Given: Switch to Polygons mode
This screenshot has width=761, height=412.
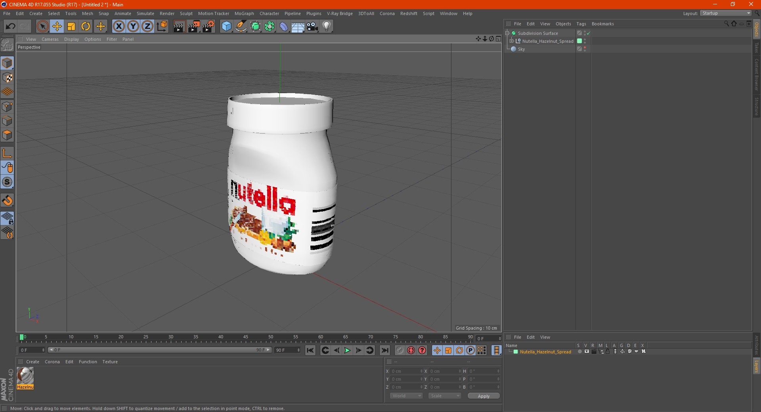Looking at the screenshot, I should point(8,135).
